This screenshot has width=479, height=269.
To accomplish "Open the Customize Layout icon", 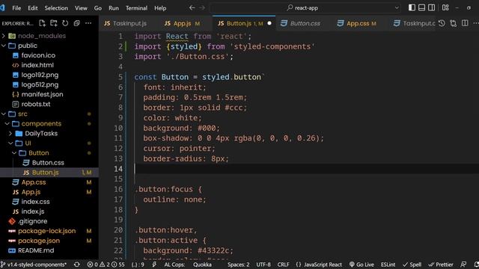I will (445, 7).
